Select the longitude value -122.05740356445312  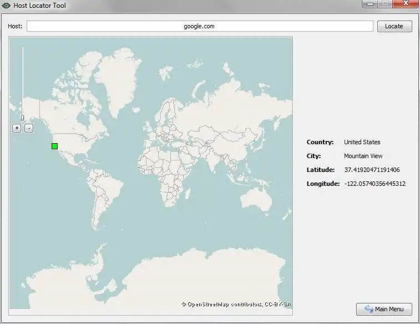375,184
